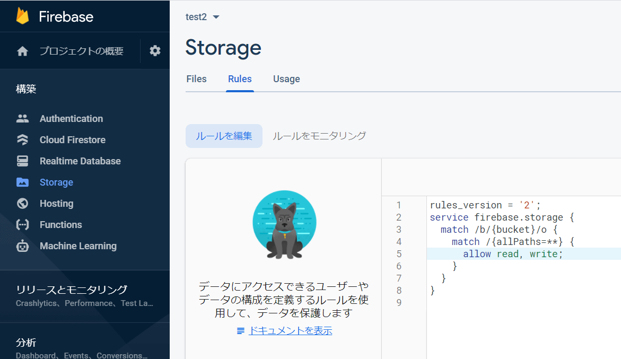Viewport: 621px width, 359px height.
Task: Click the ドキュメントを表示 link
Action: click(290, 331)
